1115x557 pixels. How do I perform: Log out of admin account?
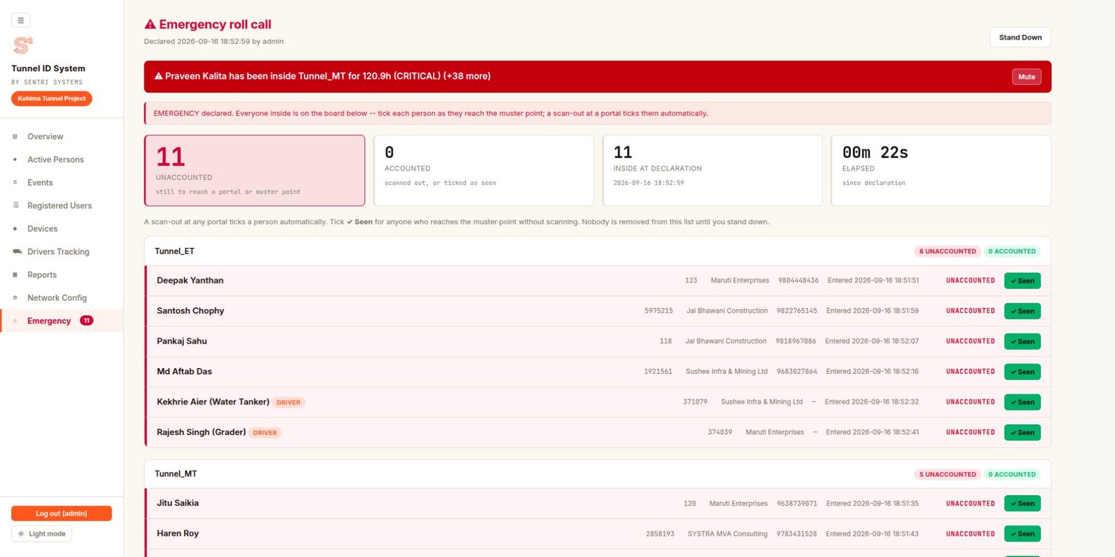[x=61, y=513]
